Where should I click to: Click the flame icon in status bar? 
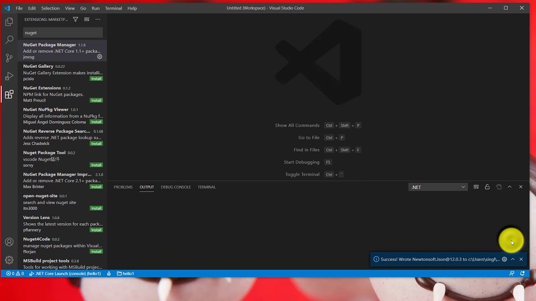tap(109, 273)
